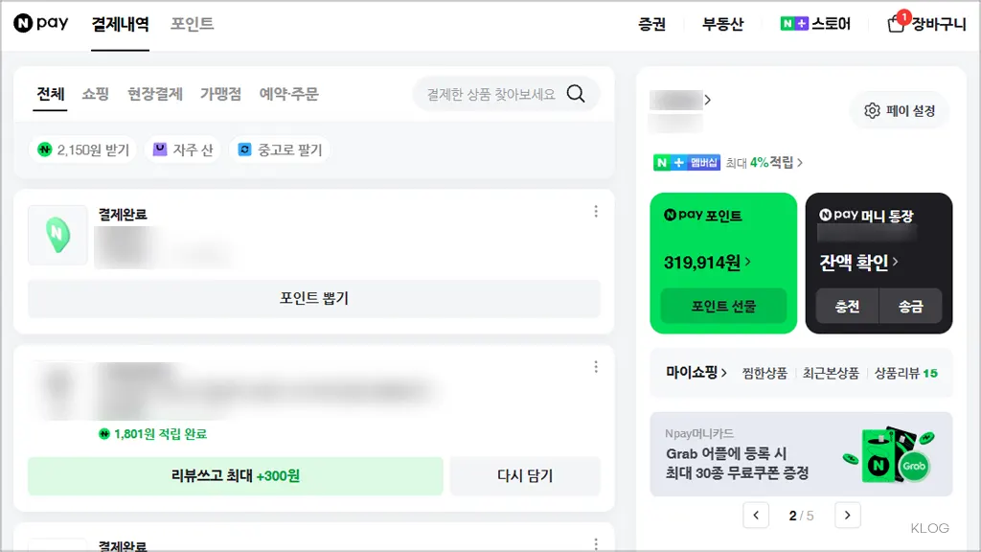
Task: Open the 증권 menu item
Action: [x=652, y=24]
